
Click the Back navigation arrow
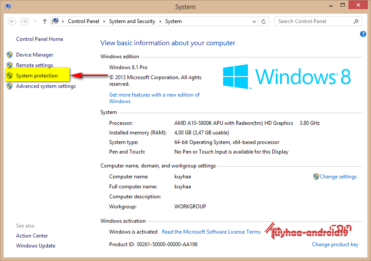[12, 21]
